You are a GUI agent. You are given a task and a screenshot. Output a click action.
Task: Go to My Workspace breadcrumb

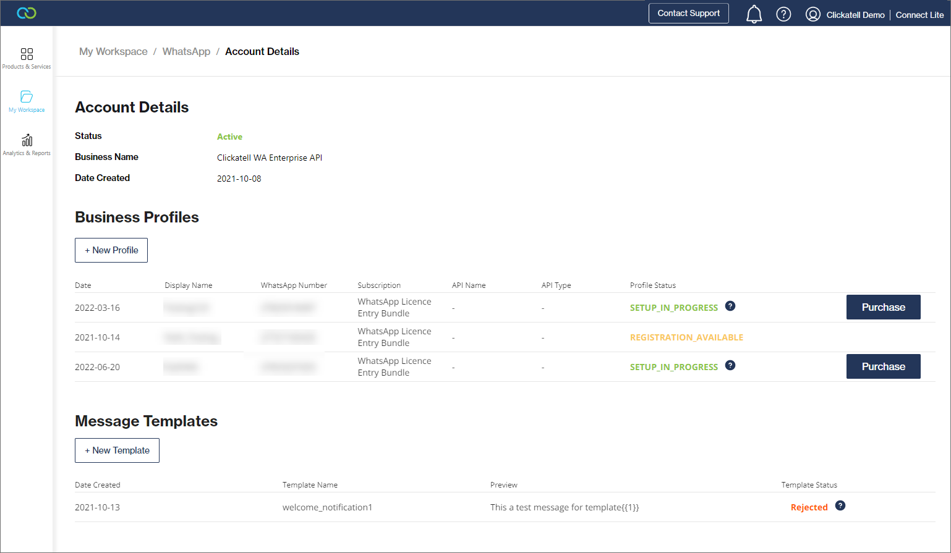tap(113, 51)
